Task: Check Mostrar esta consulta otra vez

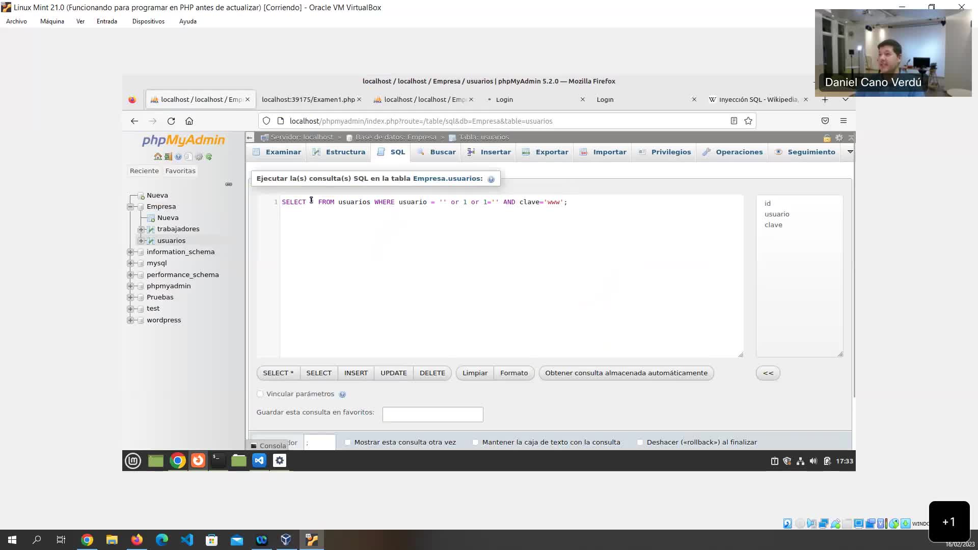Action: tap(348, 442)
